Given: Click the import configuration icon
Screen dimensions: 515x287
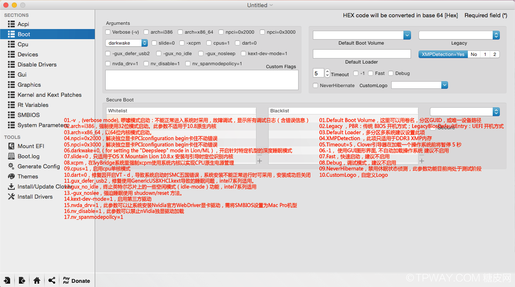Looking at the screenshot, I should [7, 280].
